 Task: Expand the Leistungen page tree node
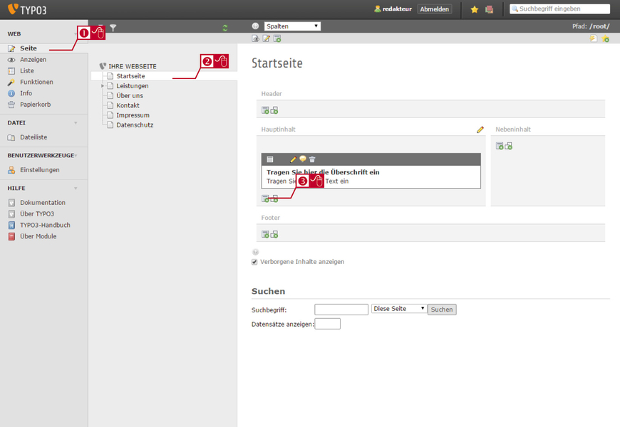coord(103,85)
